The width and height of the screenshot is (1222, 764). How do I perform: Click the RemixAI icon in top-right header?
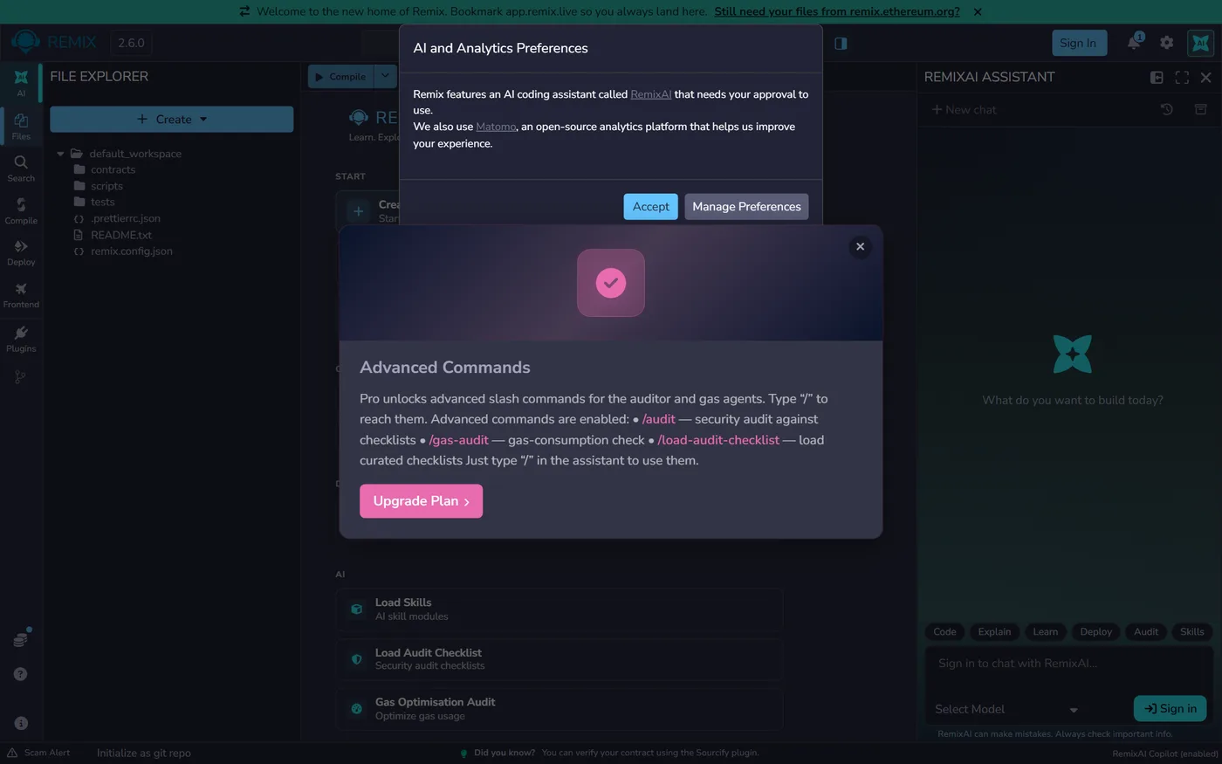coord(1201,42)
